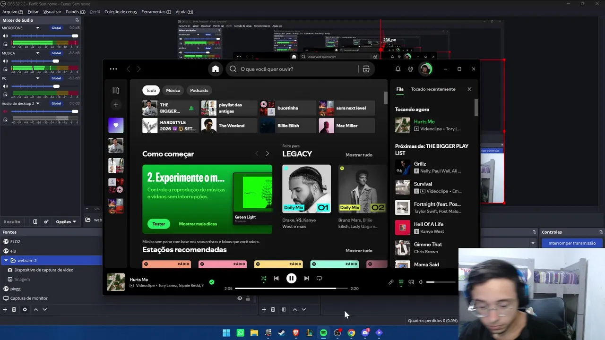Open source properties via the Fontes gear icon
This screenshot has height=340, width=605.
point(25,309)
